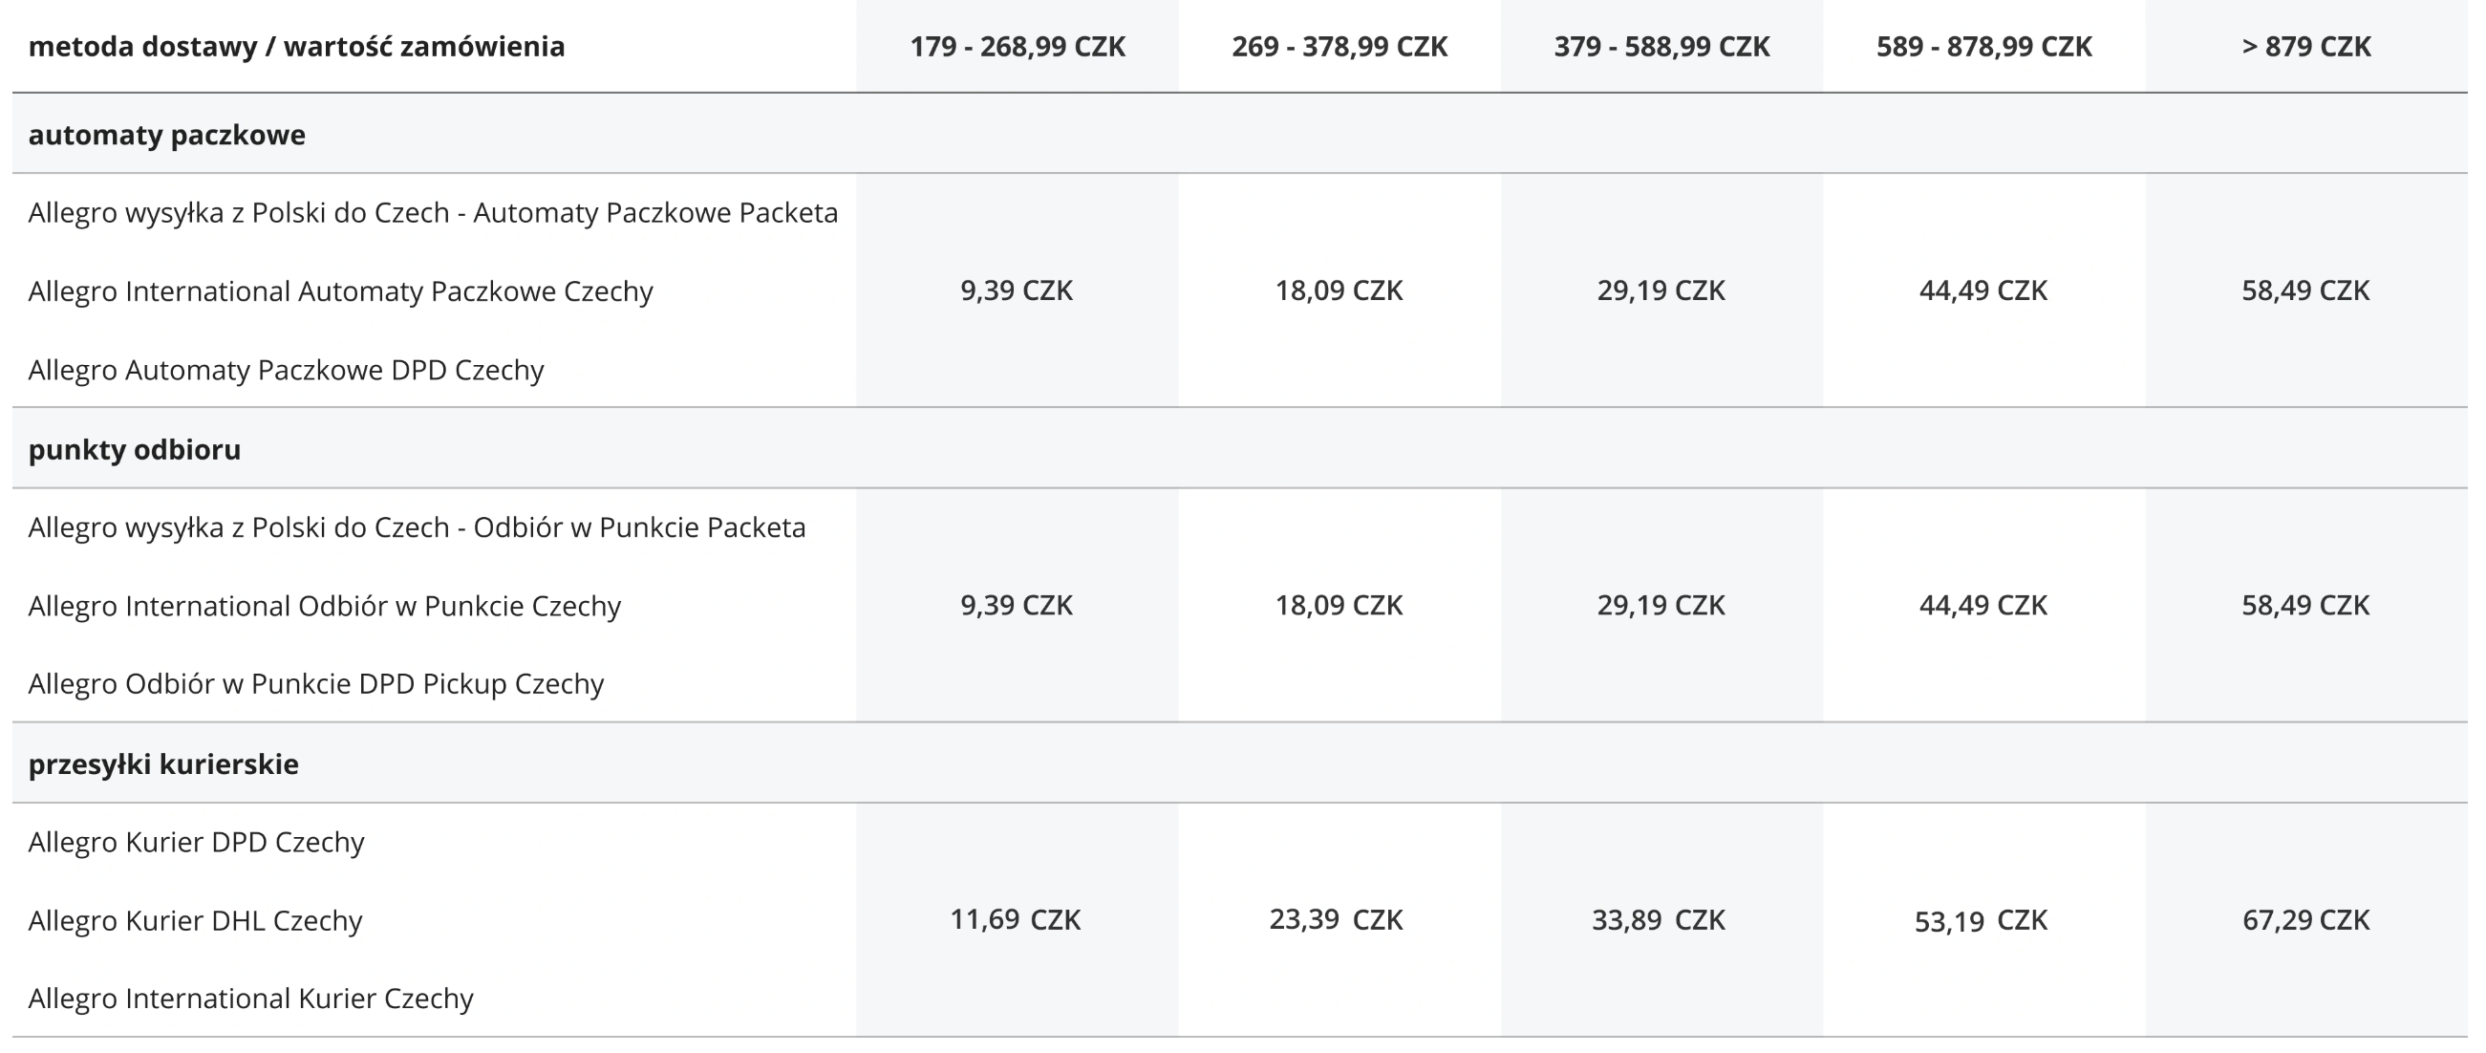Select the '269 - 378,99 CZK' column header
The image size is (2486, 1053).
(1339, 46)
